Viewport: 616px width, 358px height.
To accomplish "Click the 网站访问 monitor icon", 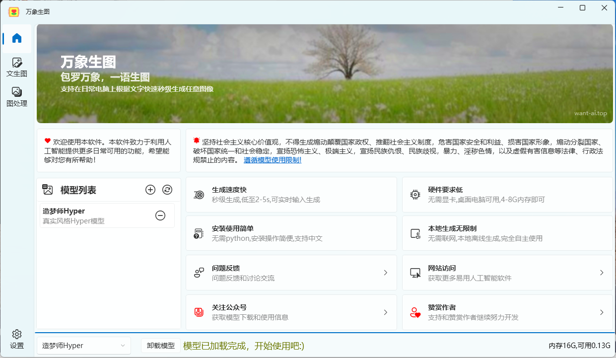I will [x=414, y=272].
